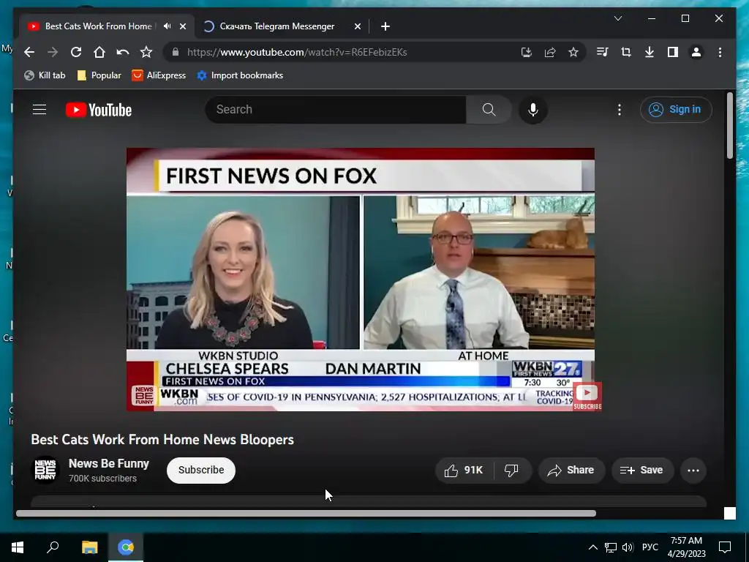
Task: Open the Popular bookmarks folder
Action: pyautogui.click(x=99, y=75)
